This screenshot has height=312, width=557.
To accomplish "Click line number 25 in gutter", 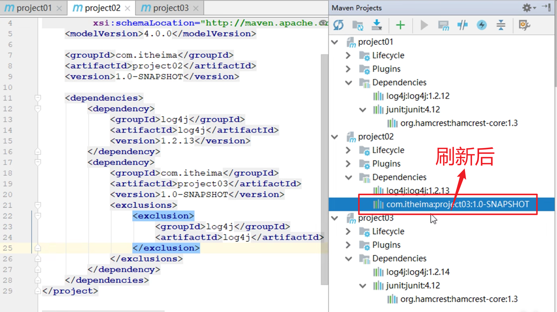I will click(x=8, y=248).
